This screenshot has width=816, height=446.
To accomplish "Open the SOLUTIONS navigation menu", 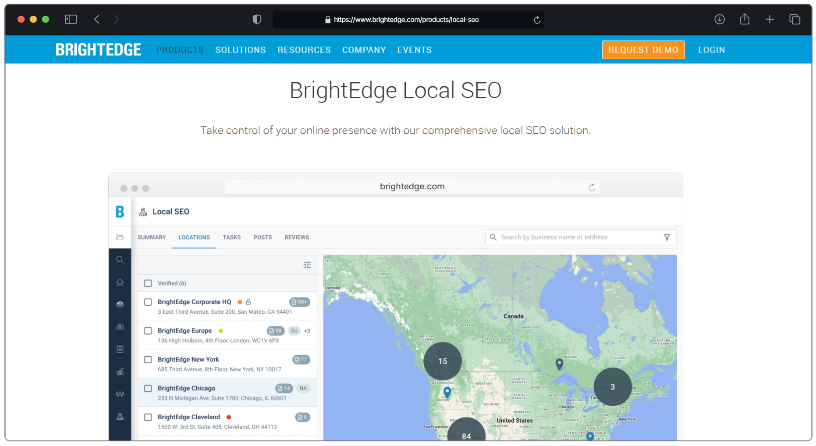I will [x=240, y=50].
